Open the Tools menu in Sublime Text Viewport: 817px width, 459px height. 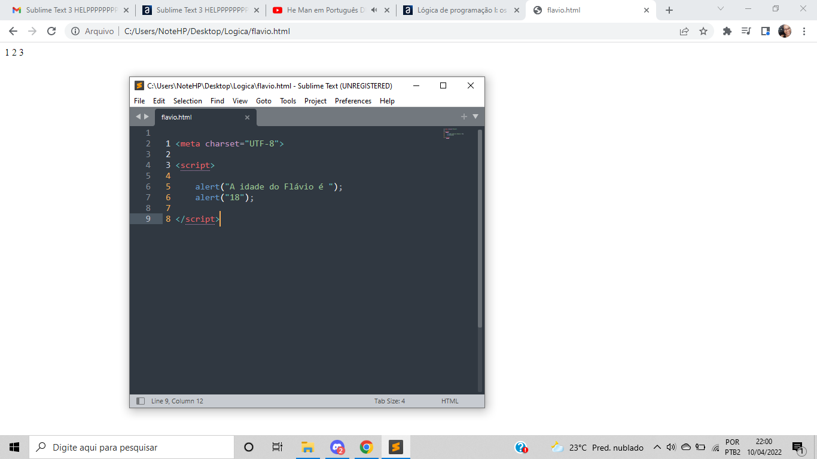click(x=288, y=101)
